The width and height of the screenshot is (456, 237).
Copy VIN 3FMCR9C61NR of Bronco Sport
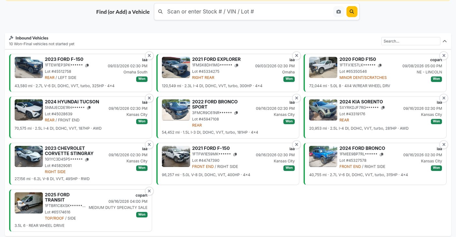click(236, 113)
